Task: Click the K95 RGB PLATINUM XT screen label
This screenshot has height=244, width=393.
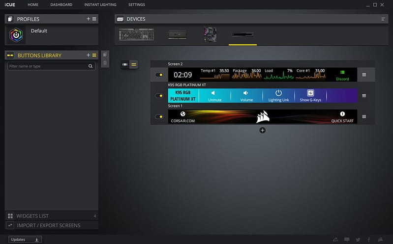Action: click(187, 85)
